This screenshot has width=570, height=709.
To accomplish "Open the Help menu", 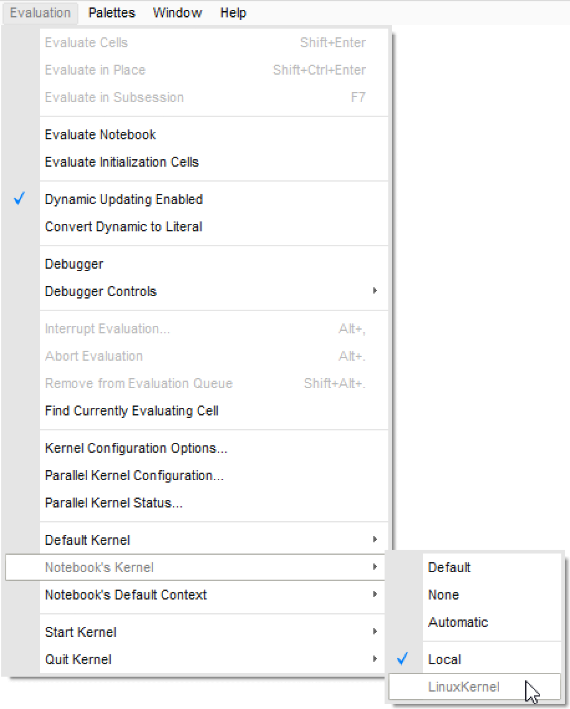I will click(x=233, y=12).
